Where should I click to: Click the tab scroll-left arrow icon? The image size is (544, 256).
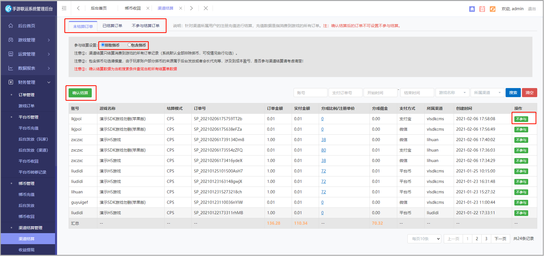pyautogui.click(x=78, y=8)
